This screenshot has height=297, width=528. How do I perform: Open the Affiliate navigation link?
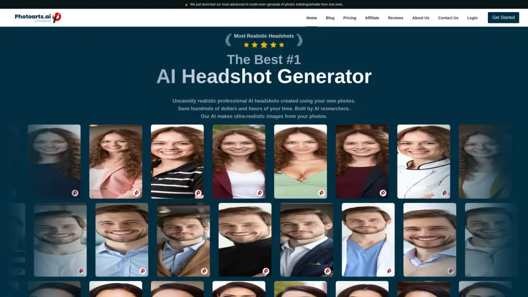[372, 18]
